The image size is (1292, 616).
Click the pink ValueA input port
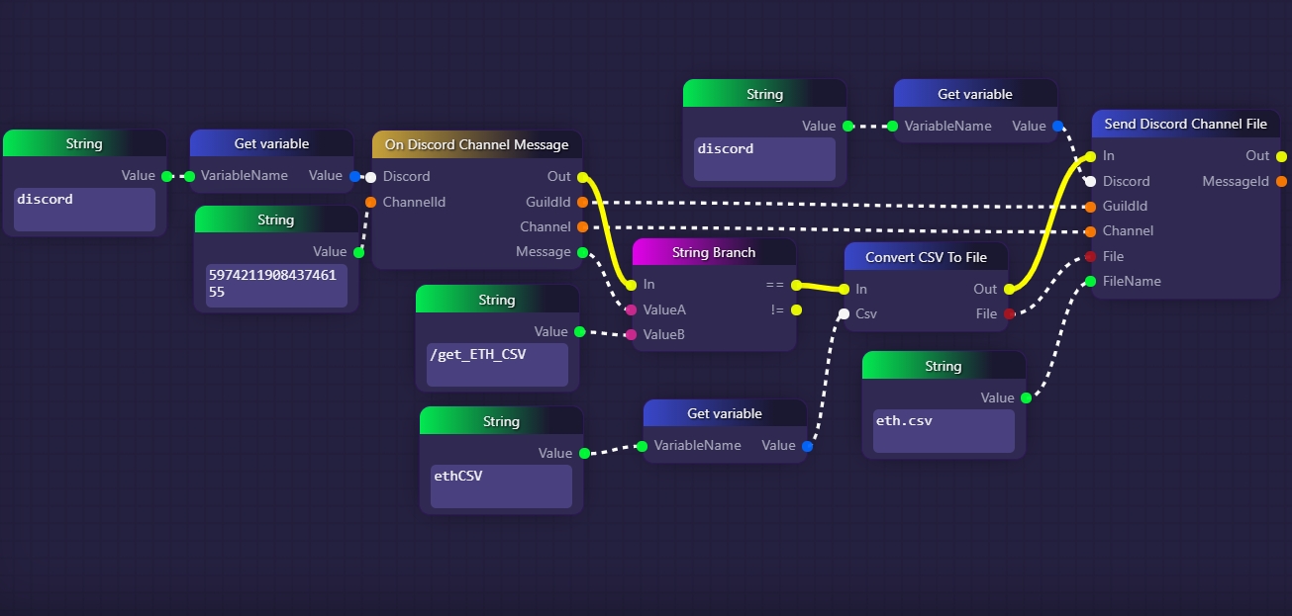pos(632,309)
